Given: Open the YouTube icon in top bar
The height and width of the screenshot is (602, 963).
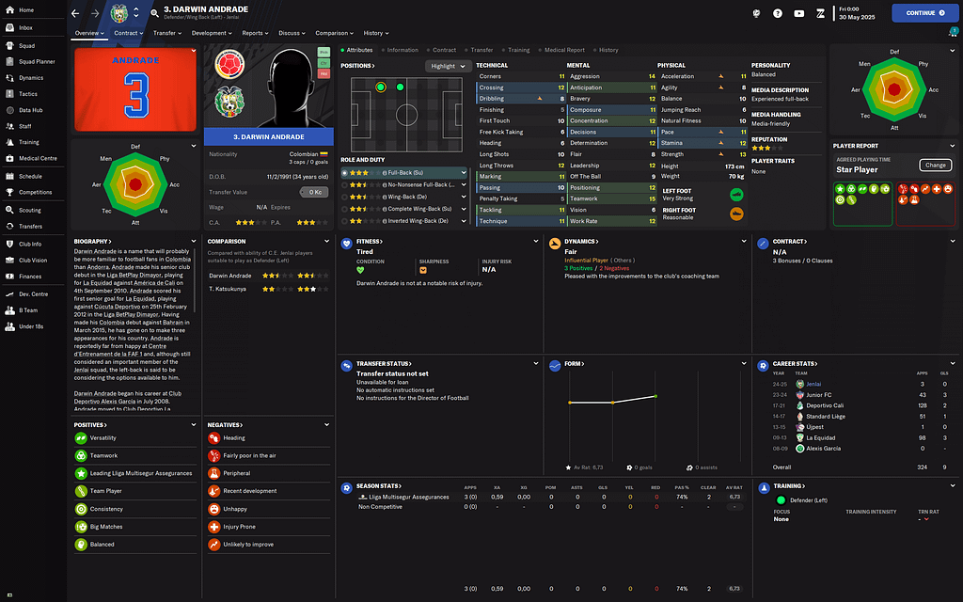Looking at the screenshot, I should pyautogui.click(x=798, y=13).
